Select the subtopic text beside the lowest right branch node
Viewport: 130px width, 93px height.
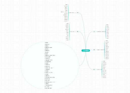99,69
